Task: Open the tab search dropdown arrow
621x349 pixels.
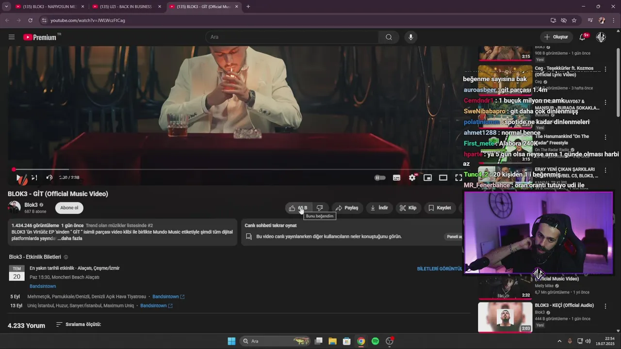Action: click(6, 7)
